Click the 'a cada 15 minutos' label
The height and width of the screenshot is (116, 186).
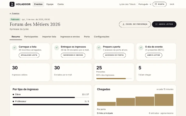(165, 89)
